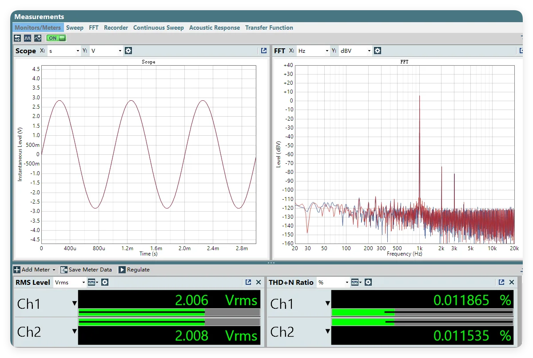Open the FFT measurement tab
Screen dimensions: 533x358
(94, 28)
